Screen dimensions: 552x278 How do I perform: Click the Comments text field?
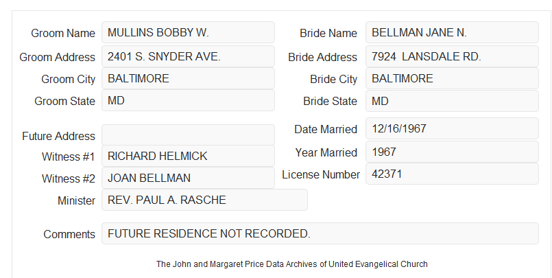click(320, 233)
